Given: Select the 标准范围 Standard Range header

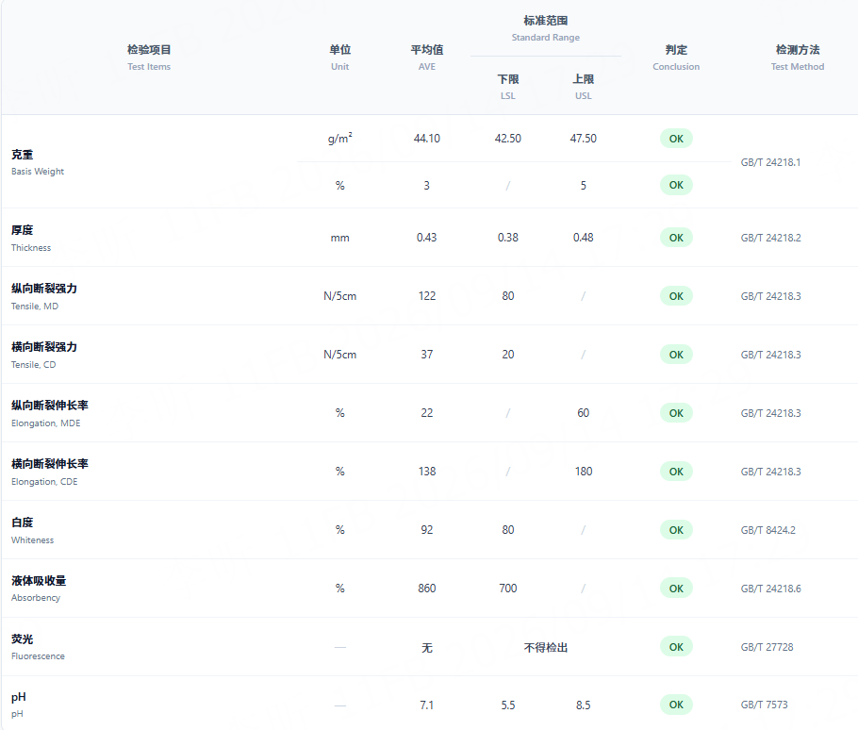Looking at the screenshot, I should click(x=546, y=28).
